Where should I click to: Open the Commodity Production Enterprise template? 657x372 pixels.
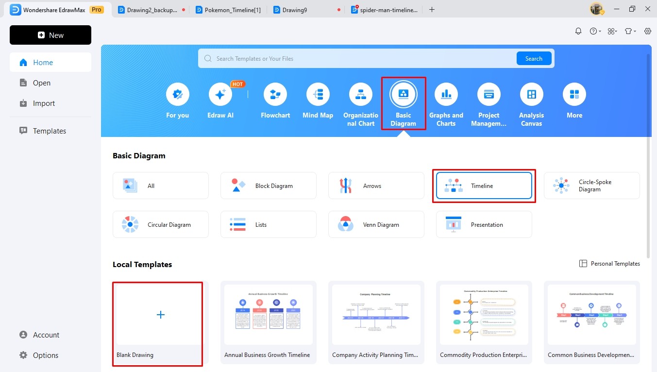pyautogui.click(x=484, y=322)
